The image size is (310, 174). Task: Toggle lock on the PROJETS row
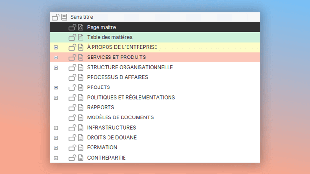coord(72,87)
